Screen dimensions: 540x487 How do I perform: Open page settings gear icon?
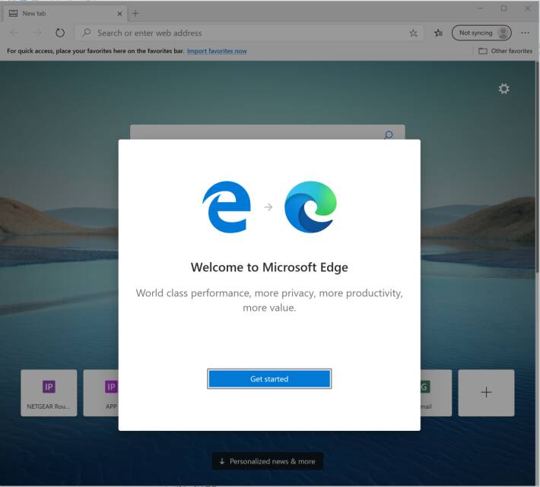[x=503, y=89]
